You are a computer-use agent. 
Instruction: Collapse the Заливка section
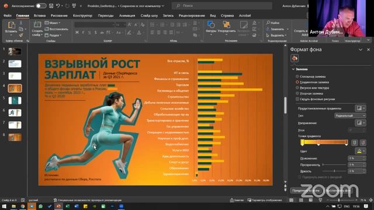tap(293, 69)
